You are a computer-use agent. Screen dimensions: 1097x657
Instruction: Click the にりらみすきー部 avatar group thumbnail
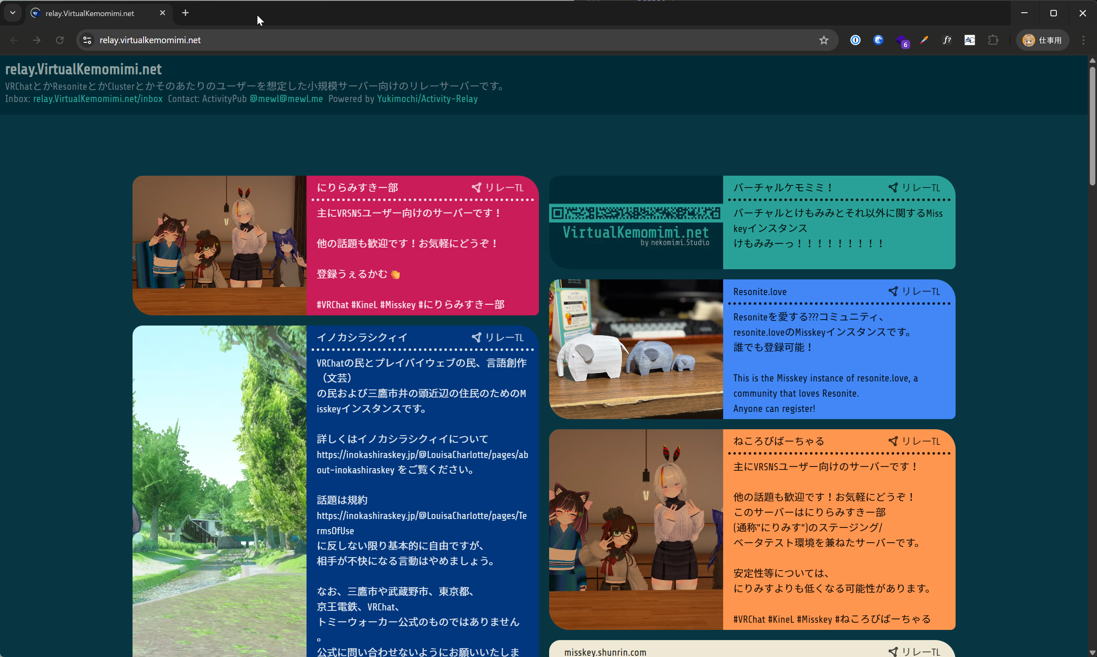coord(220,246)
